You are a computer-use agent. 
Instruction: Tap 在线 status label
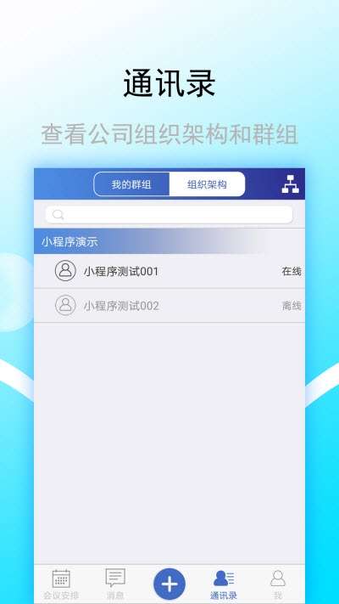[292, 272]
